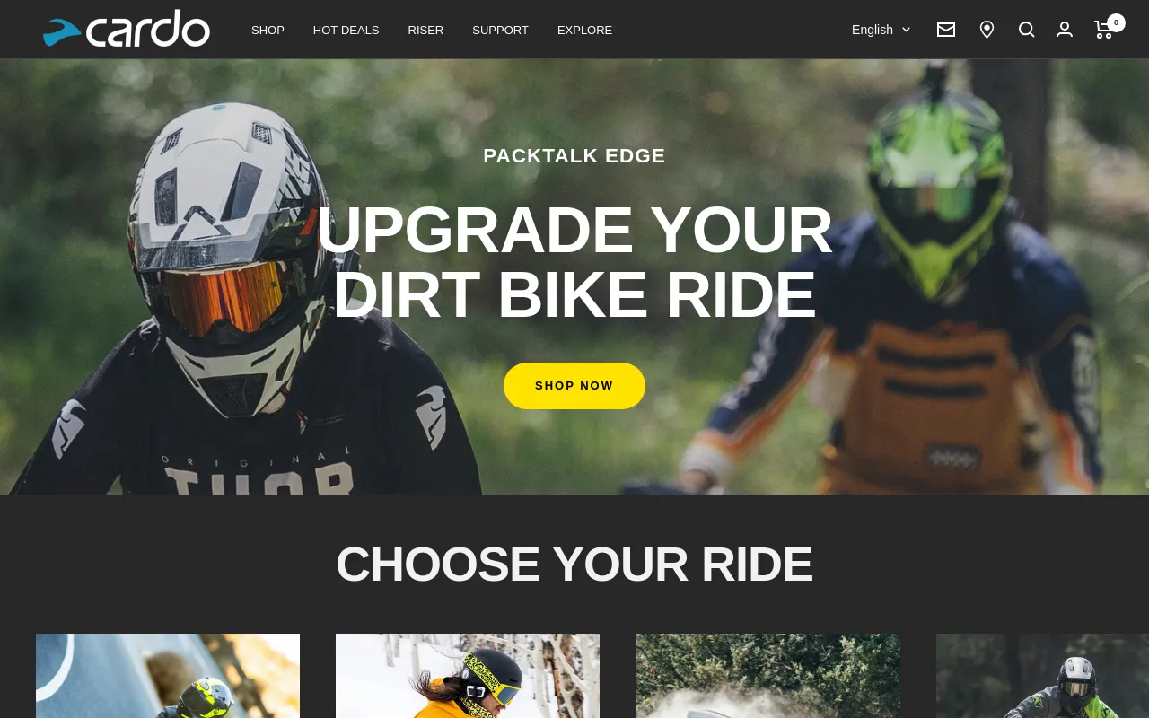Viewport: 1149px width, 718px height.
Task: Open the shopping cart icon
Action: point(1104,30)
